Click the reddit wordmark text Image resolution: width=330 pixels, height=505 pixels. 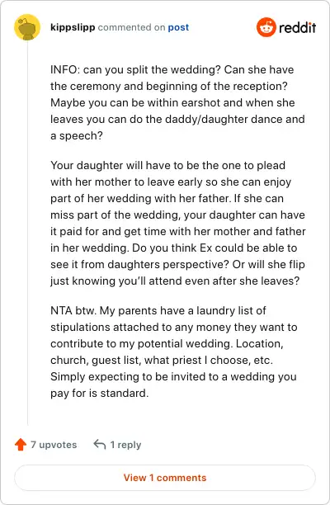point(298,28)
